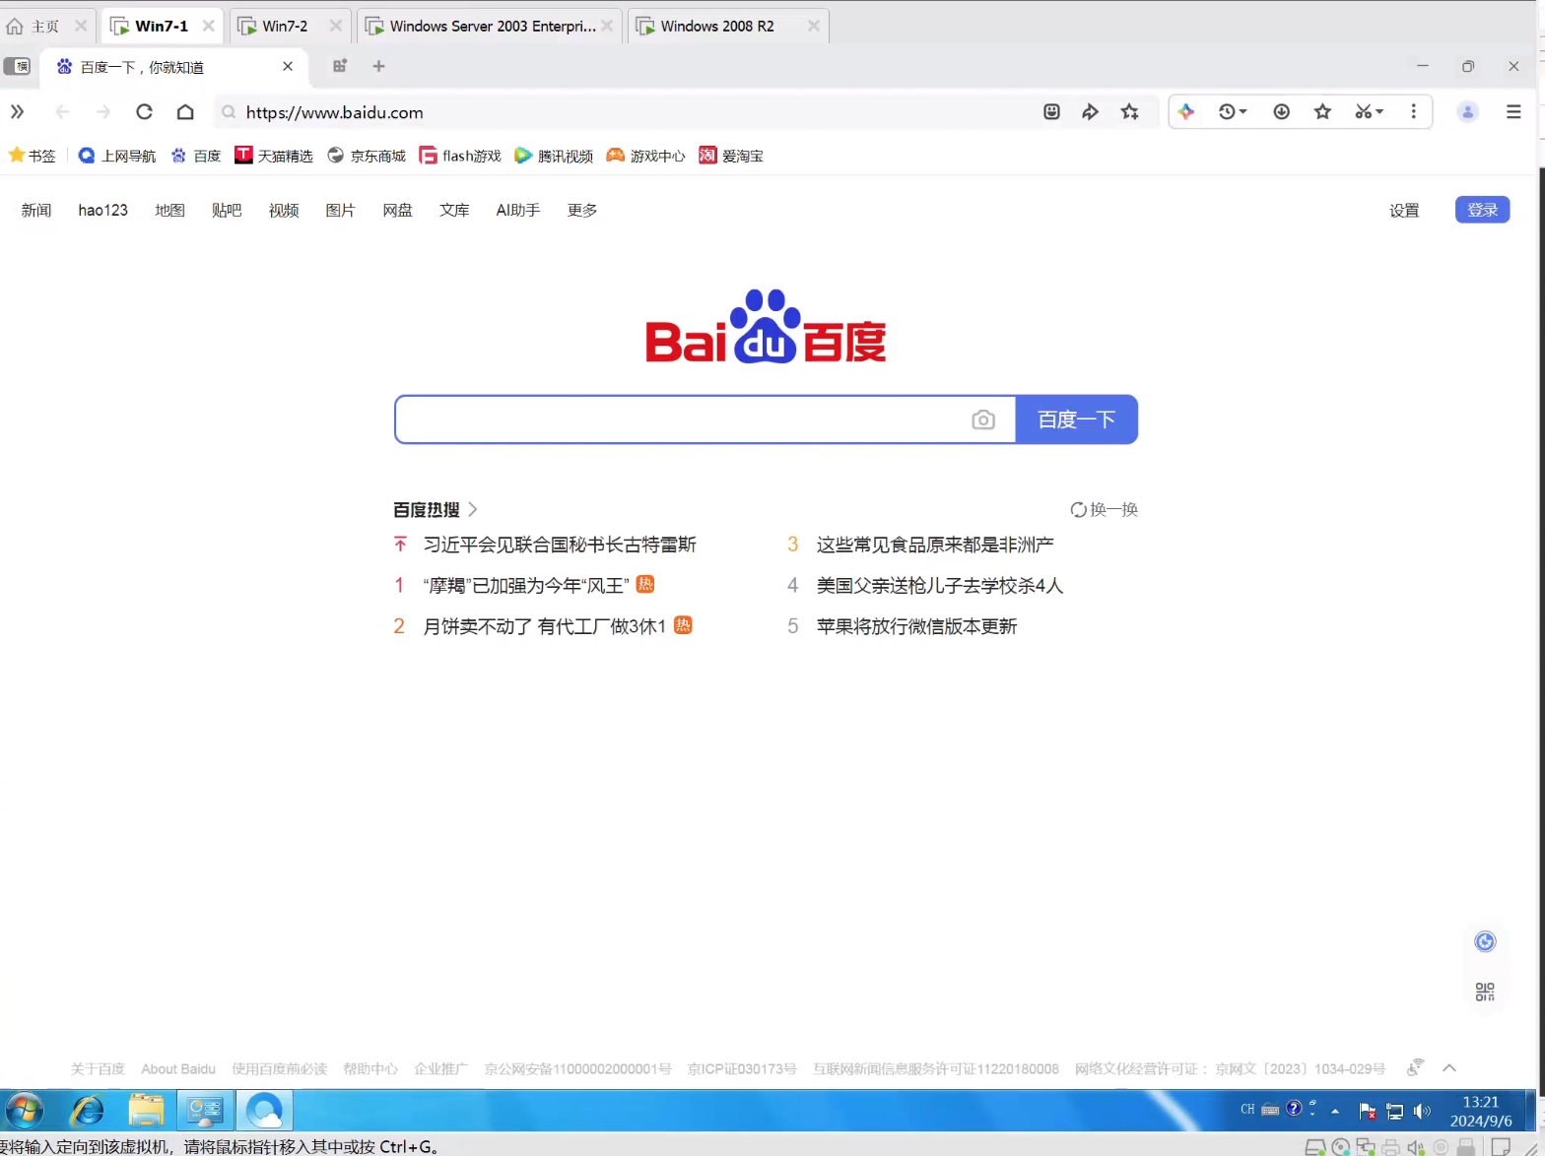
Task: Expand 百度热搜 hot search list
Action: coord(436,509)
